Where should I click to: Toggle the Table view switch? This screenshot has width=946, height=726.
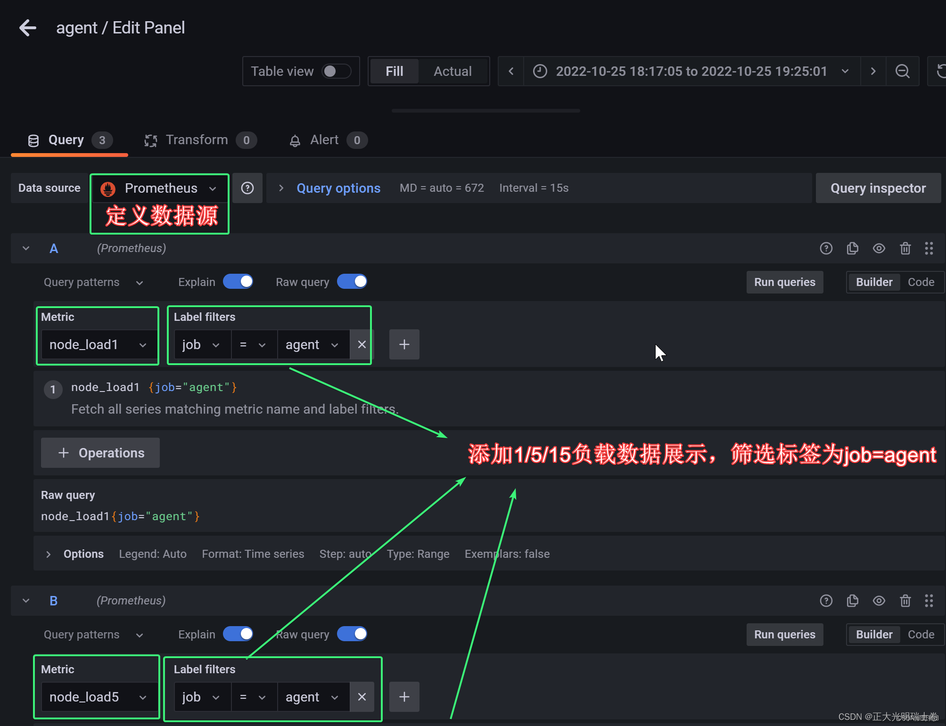point(336,71)
